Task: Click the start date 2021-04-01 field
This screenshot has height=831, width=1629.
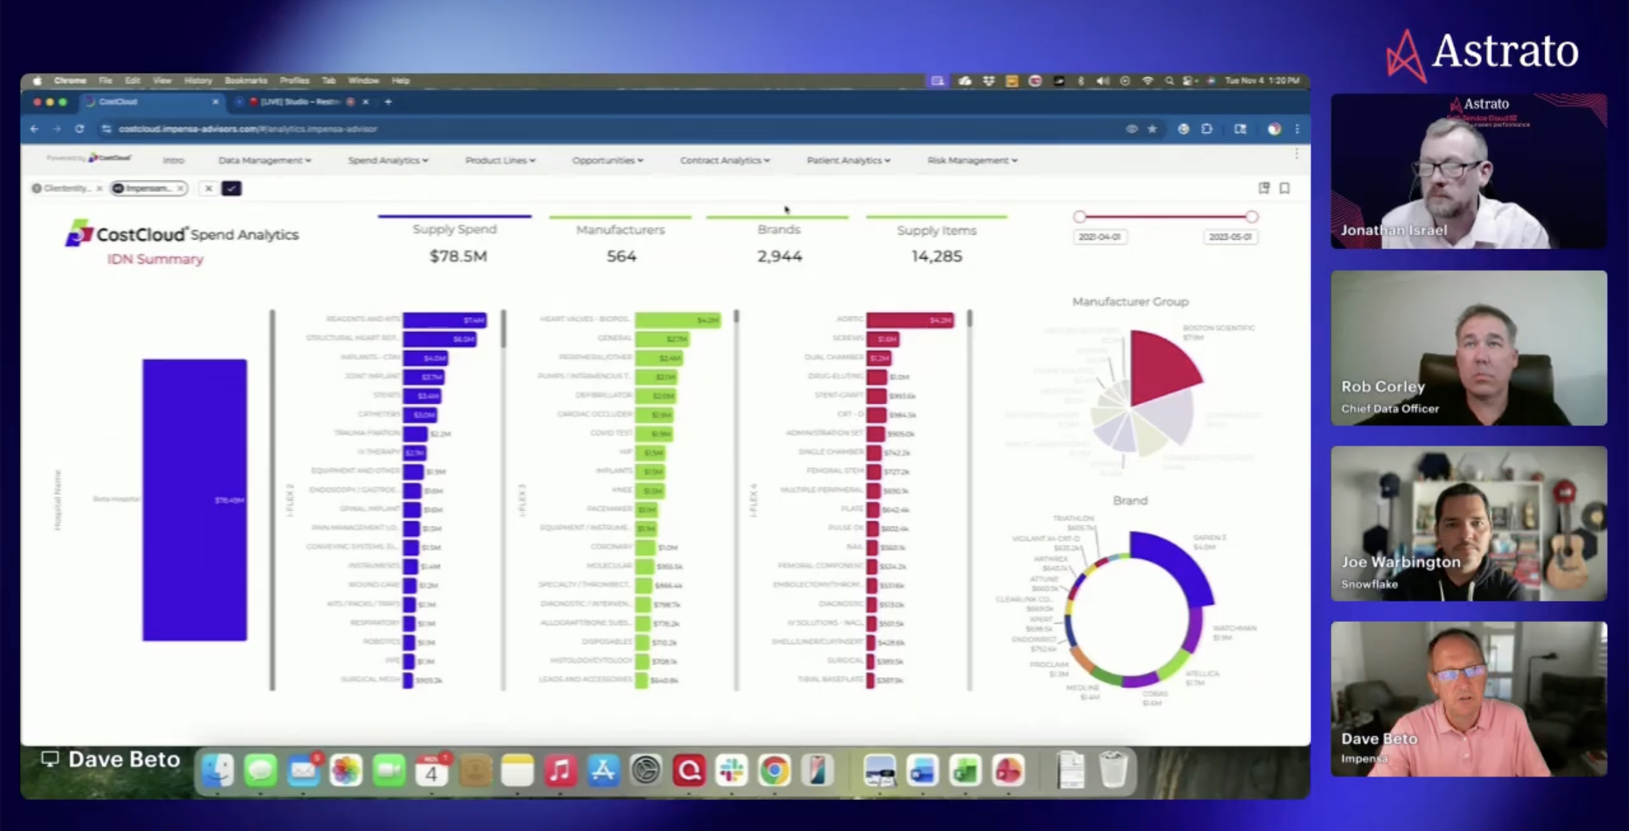Action: click(x=1099, y=237)
